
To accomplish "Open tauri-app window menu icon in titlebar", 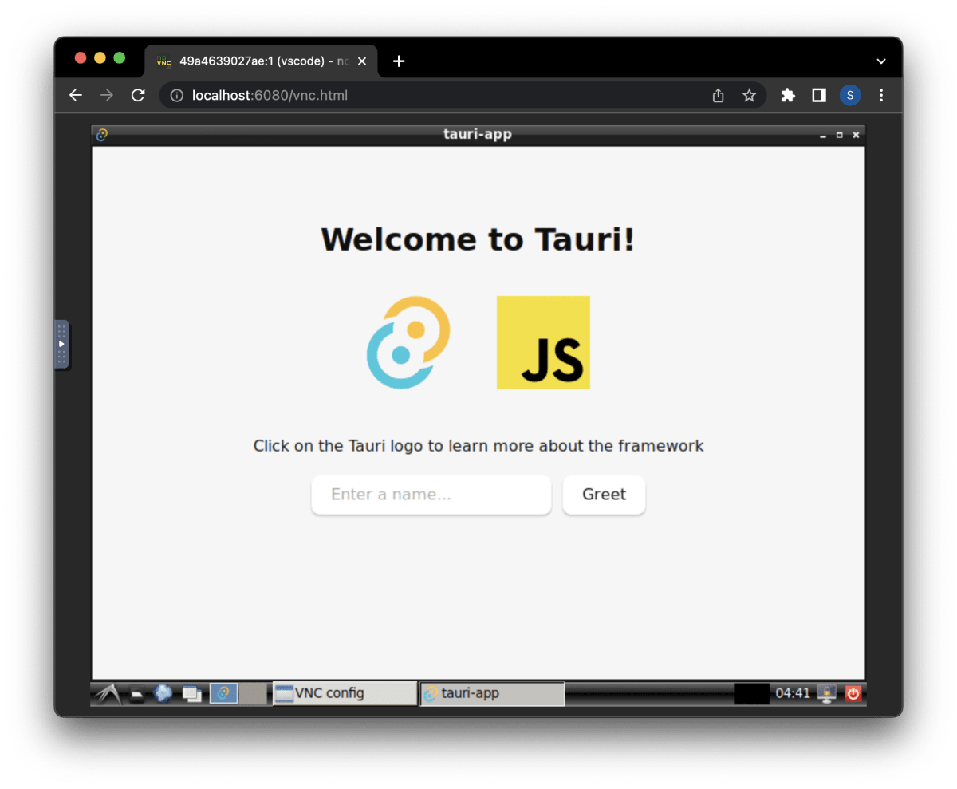I will [x=101, y=135].
